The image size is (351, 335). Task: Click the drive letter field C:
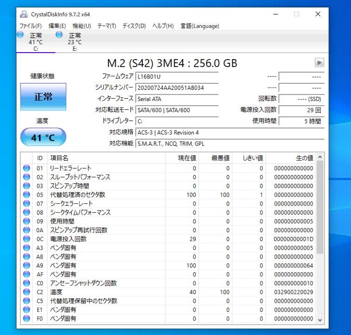(x=177, y=121)
